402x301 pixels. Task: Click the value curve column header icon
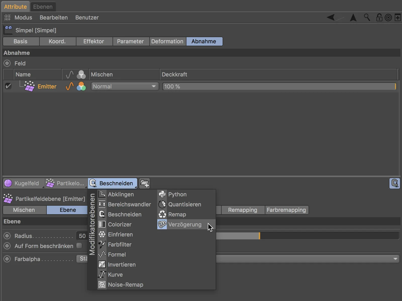click(70, 74)
